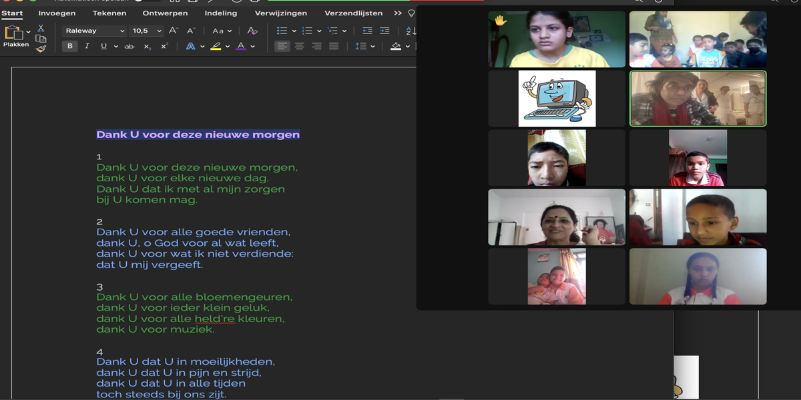Toggle Italic formatting
This screenshot has height=400, width=801.
pos(87,46)
